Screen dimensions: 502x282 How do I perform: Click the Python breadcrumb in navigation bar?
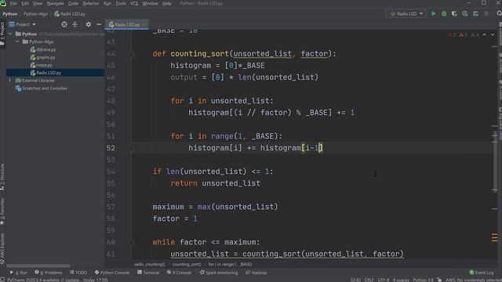tap(10, 14)
